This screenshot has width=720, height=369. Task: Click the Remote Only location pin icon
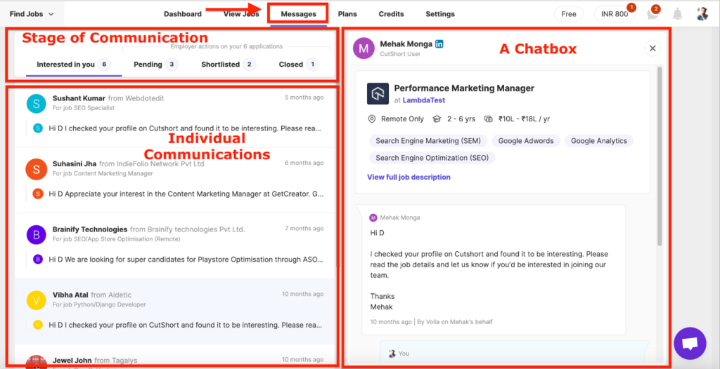[372, 119]
